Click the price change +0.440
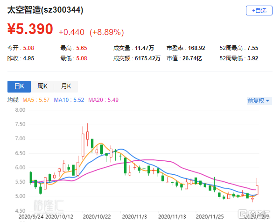Screen dimensions: 273x222 click(71, 32)
